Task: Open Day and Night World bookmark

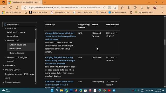Action: click(x=84, y=12)
